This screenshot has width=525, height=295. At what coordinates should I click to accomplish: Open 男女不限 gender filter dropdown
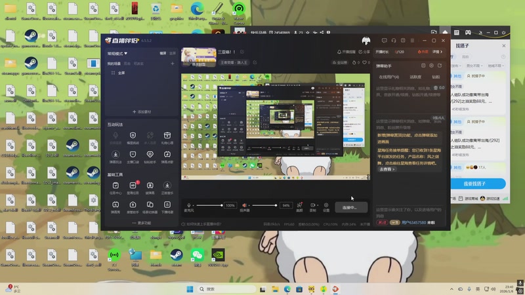[x=474, y=66]
